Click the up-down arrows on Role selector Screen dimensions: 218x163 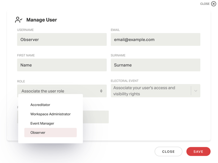(x=101, y=91)
